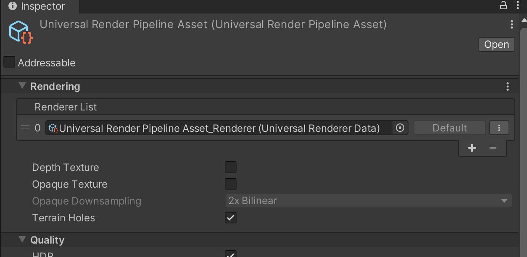Remove renderer with the minus button

(x=493, y=148)
